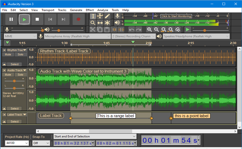The image size is (242, 149).
Task: Open the Label Track dropdown menu
Action: coord(17,115)
